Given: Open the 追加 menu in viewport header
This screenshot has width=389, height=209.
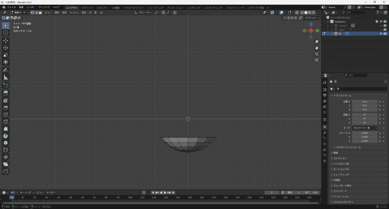Looking at the screenshot, I should (64, 13).
